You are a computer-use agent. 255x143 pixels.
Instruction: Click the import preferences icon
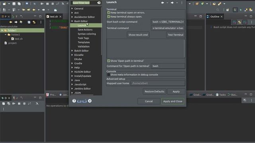pyautogui.click(x=79, y=101)
